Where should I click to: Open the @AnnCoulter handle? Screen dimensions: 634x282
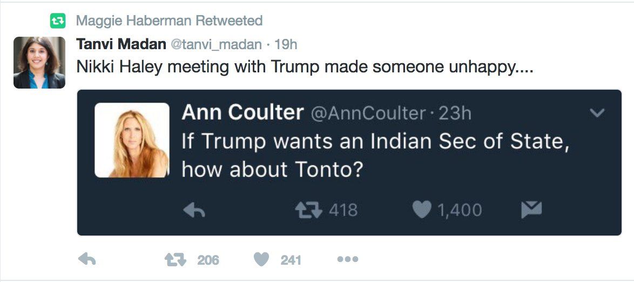tap(368, 113)
